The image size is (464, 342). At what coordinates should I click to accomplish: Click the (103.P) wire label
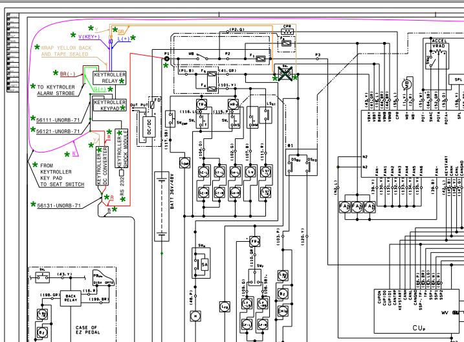point(278,237)
